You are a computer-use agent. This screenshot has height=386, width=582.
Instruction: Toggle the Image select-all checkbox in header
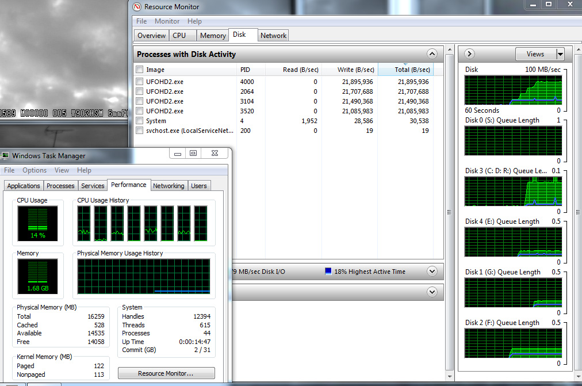[x=139, y=70]
